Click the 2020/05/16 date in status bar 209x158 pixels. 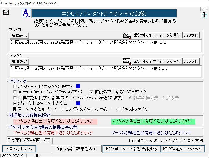pos(13,156)
